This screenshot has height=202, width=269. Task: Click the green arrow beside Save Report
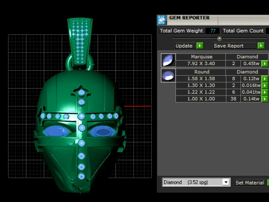coord(261,45)
